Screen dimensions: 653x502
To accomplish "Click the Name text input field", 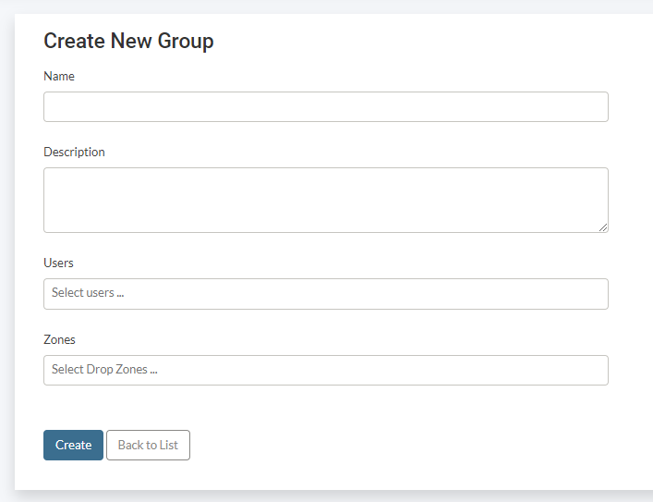I will click(x=325, y=107).
